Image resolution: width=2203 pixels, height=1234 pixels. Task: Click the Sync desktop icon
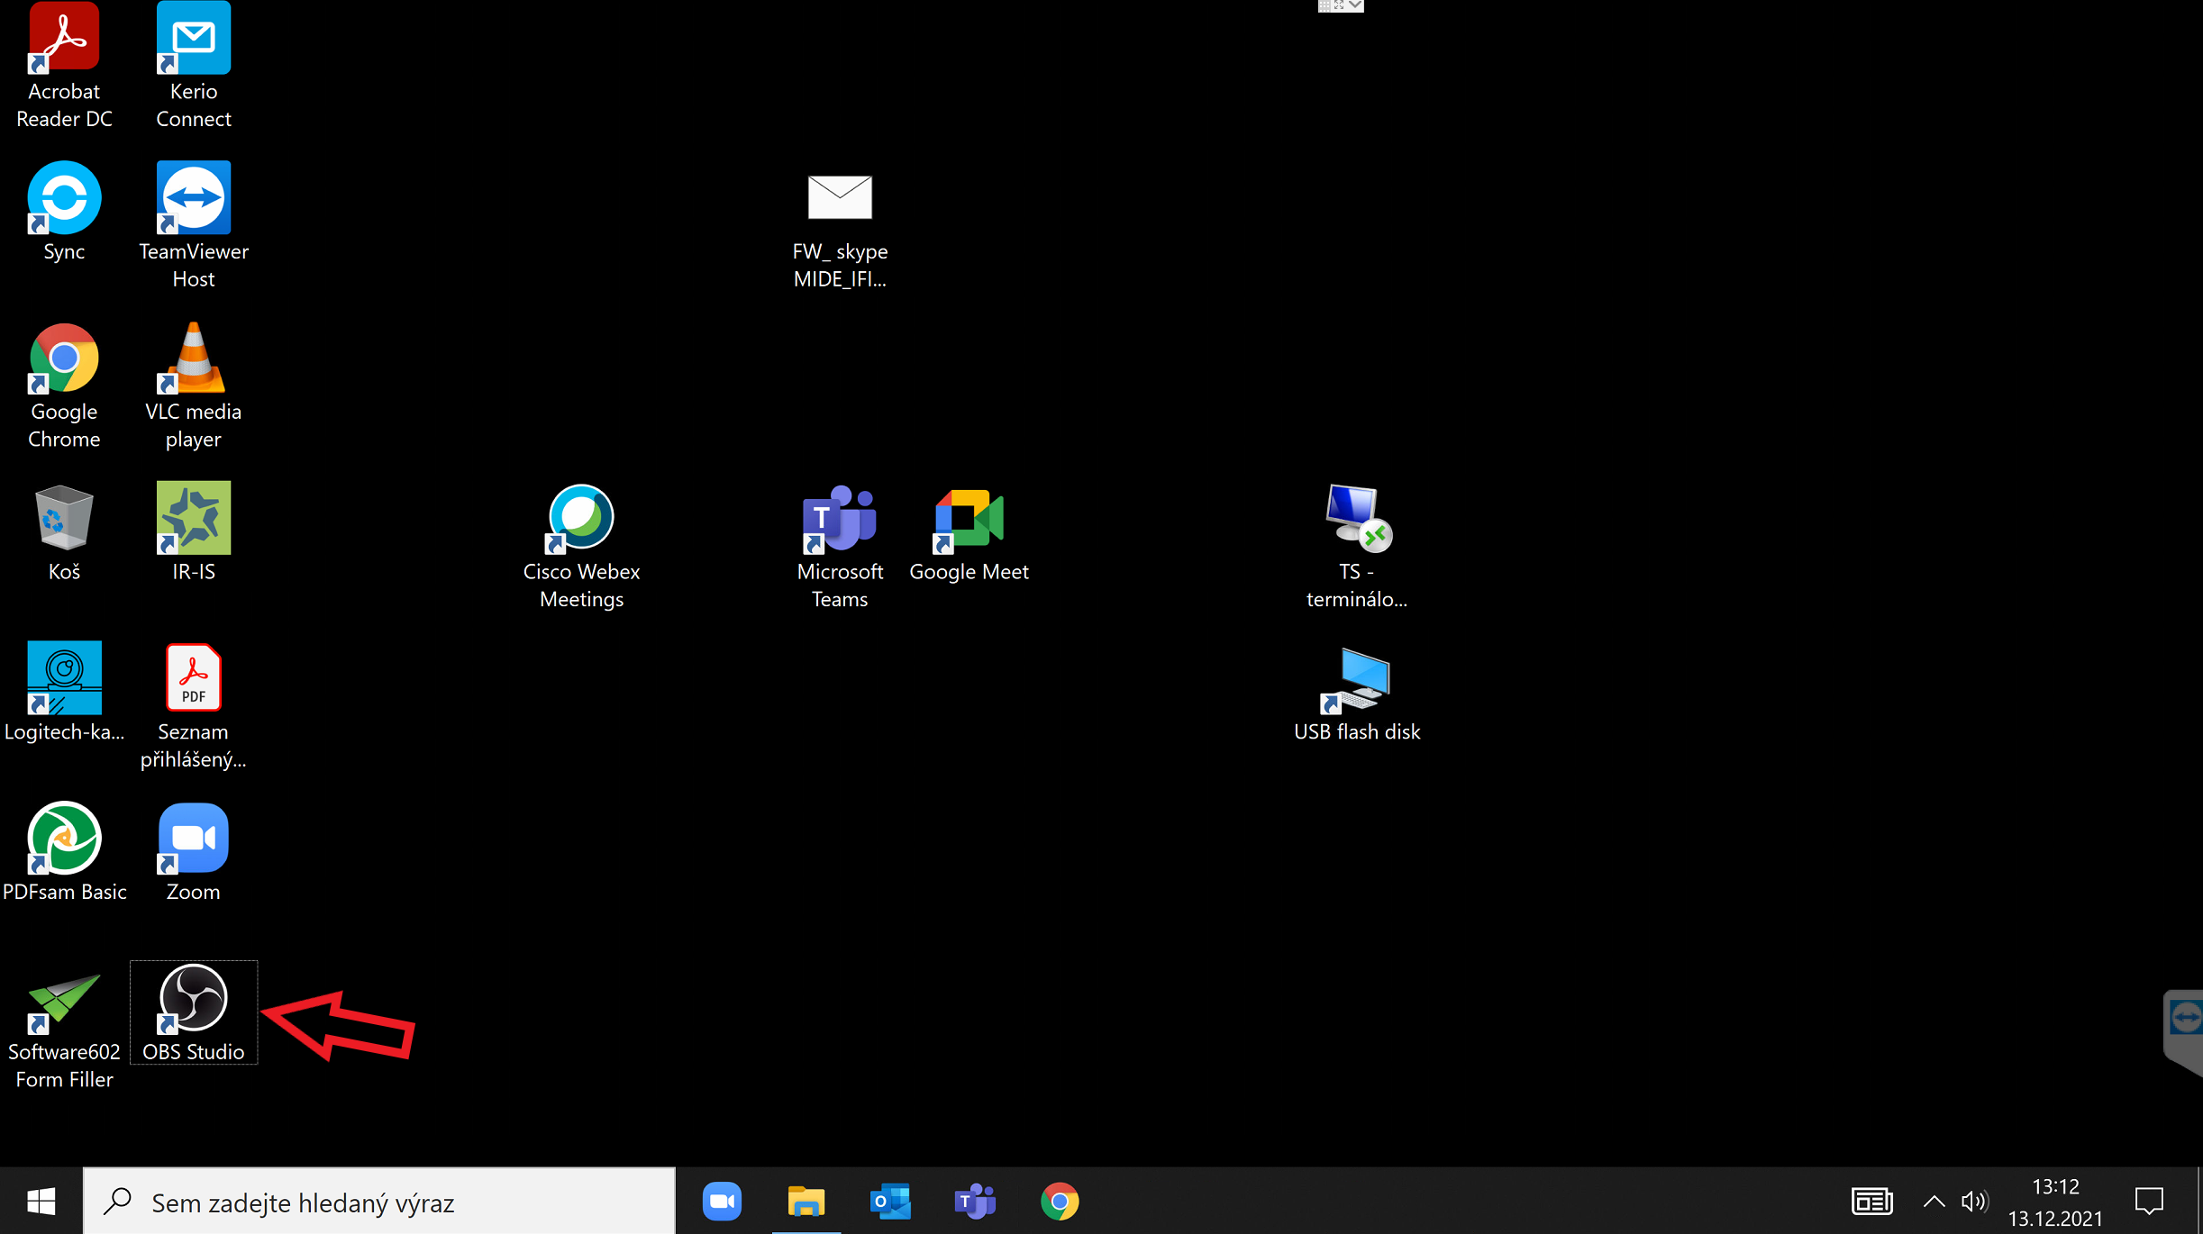coord(64,213)
